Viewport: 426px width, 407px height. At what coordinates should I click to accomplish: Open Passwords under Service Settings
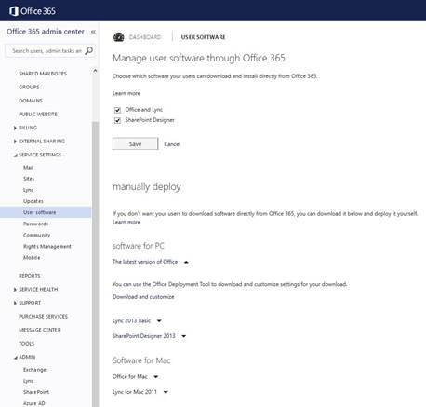(x=35, y=224)
